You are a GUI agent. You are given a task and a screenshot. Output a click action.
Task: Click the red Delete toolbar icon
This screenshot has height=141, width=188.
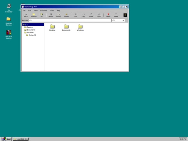[x=108, y=15]
